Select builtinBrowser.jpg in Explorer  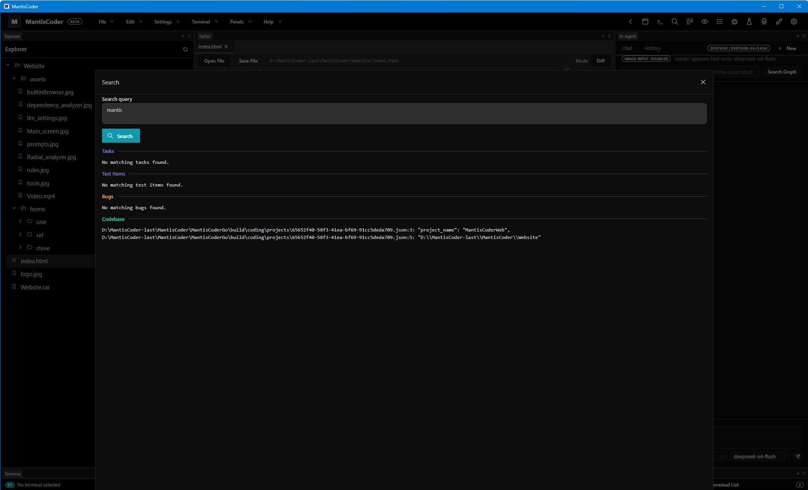tap(50, 92)
